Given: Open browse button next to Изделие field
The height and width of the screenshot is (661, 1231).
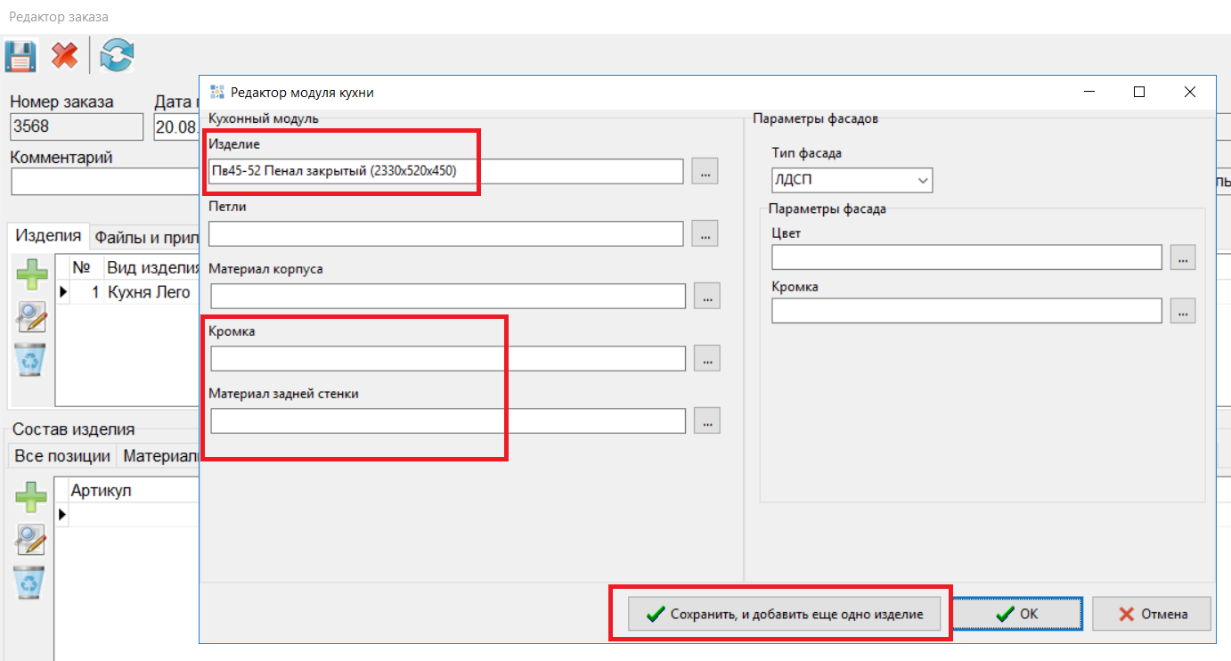Looking at the screenshot, I should pos(705,171).
